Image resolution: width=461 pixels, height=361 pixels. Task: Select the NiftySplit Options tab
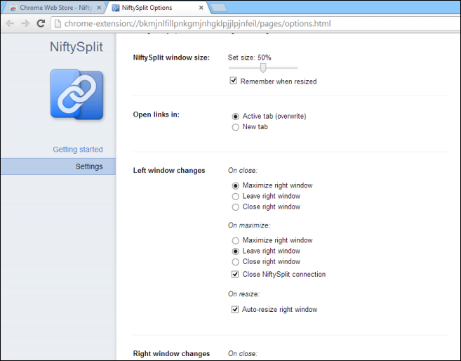coord(158,8)
